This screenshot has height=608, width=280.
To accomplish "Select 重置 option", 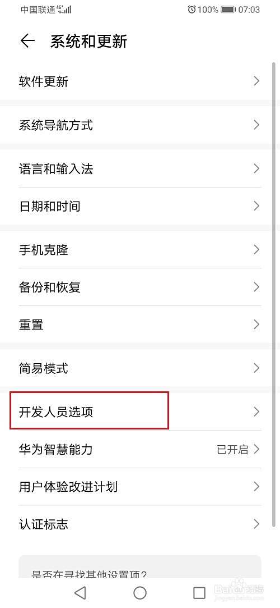I will click(x=140, y=324).
